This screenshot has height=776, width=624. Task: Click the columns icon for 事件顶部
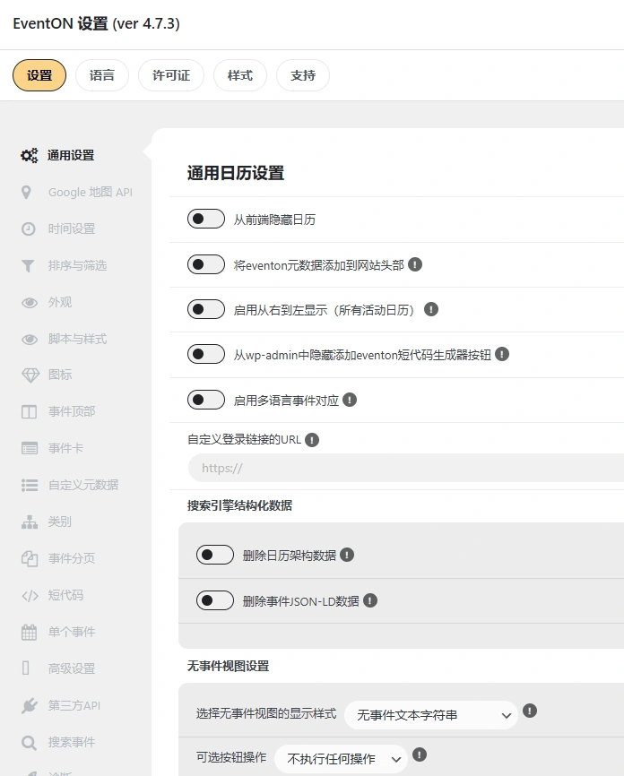coord(30,412)
